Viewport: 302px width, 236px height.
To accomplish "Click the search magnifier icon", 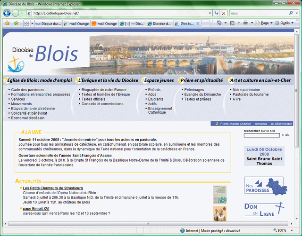I will click(x=290, y=13).
